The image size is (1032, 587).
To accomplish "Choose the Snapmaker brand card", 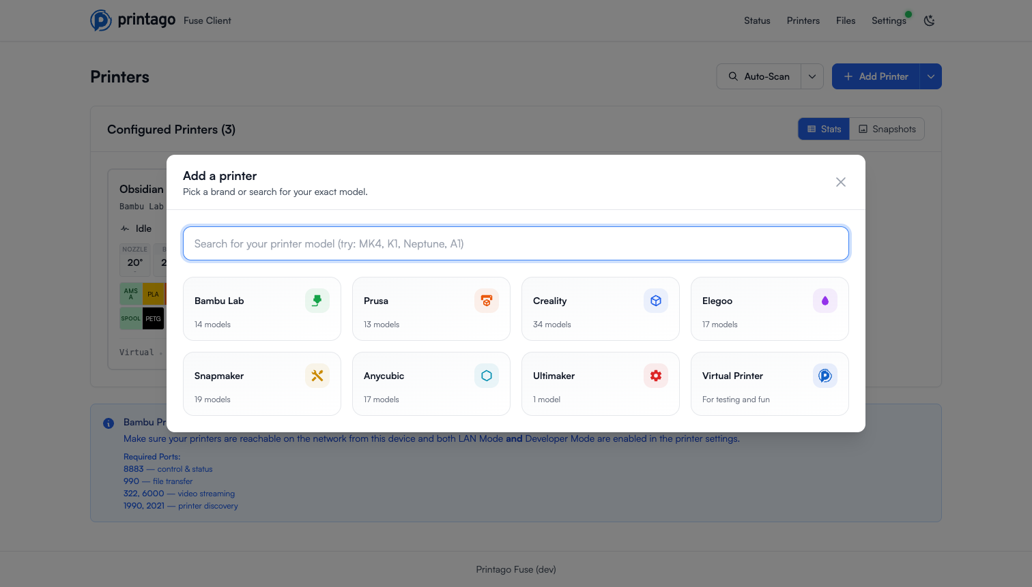I will (x=262, y=384).
